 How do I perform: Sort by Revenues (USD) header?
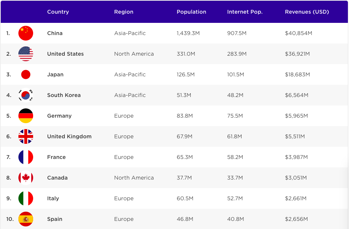click(307, 12)
